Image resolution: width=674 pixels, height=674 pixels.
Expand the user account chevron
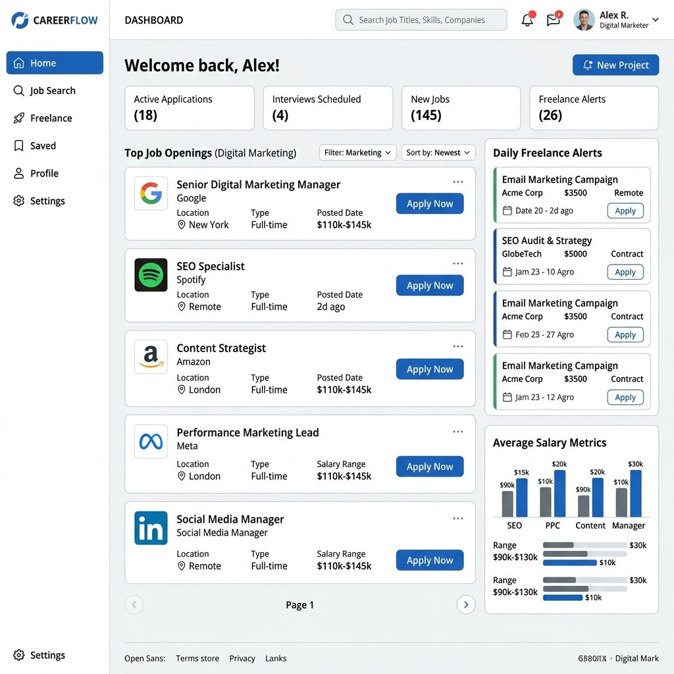click(x=656, y=20)
